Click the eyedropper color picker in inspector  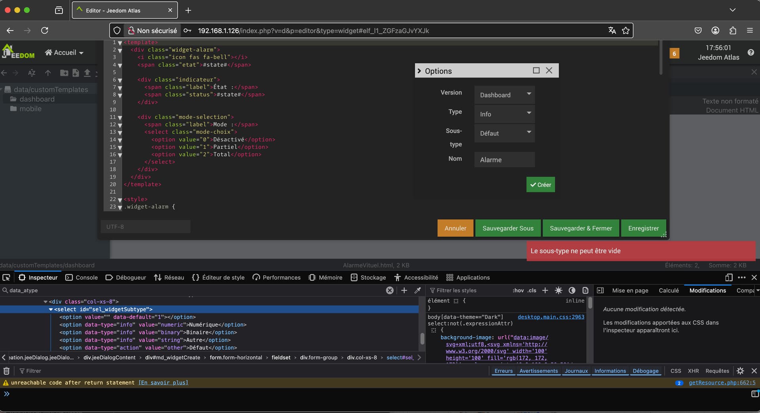click(417, 290)
